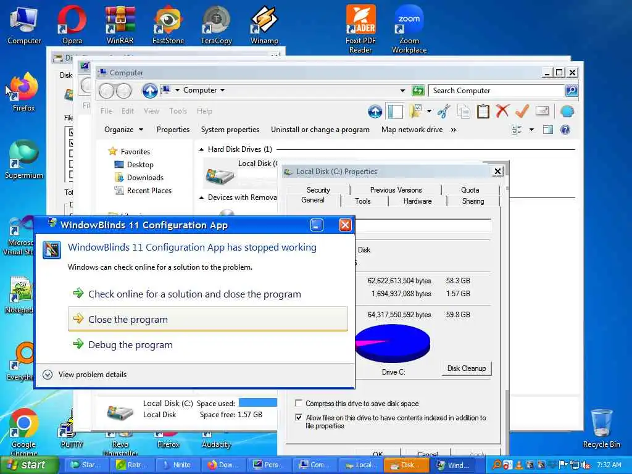This screenshot has width=632, height=474.
Task: Open Zoom Workplace desktop icon
Action: click(409, 29)
